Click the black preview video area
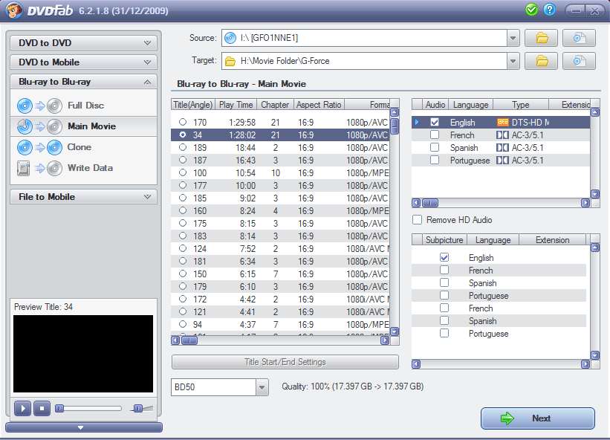Image resolution: width=610 pixels, height=440 pixels. click(83, 354)
